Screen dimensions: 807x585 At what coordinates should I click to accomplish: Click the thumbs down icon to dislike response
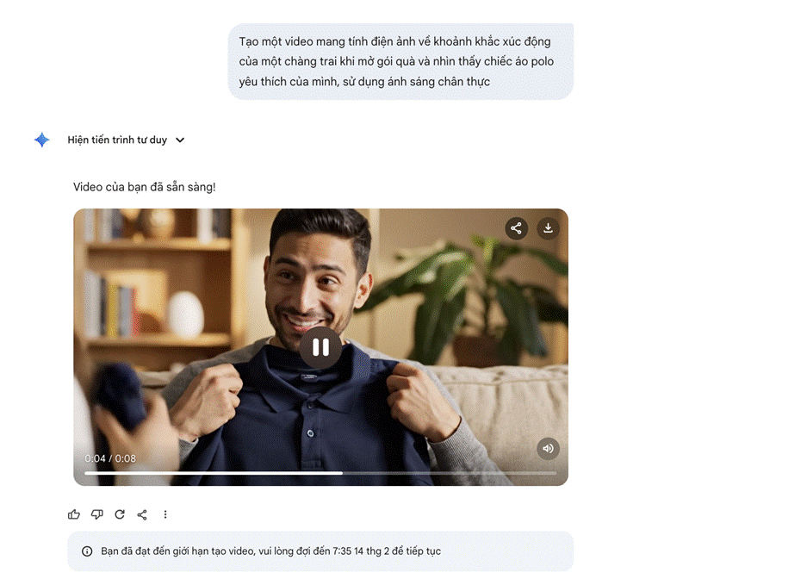point(96,513)
